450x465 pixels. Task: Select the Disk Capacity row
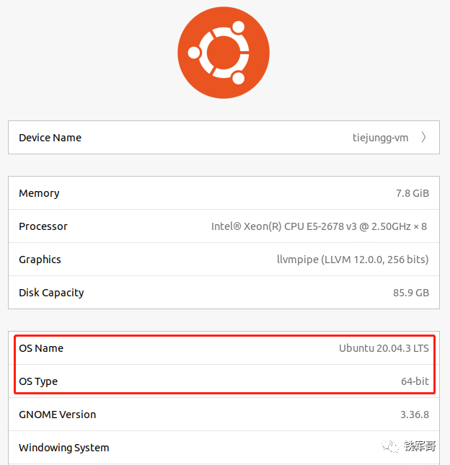[x=224, y=293]
